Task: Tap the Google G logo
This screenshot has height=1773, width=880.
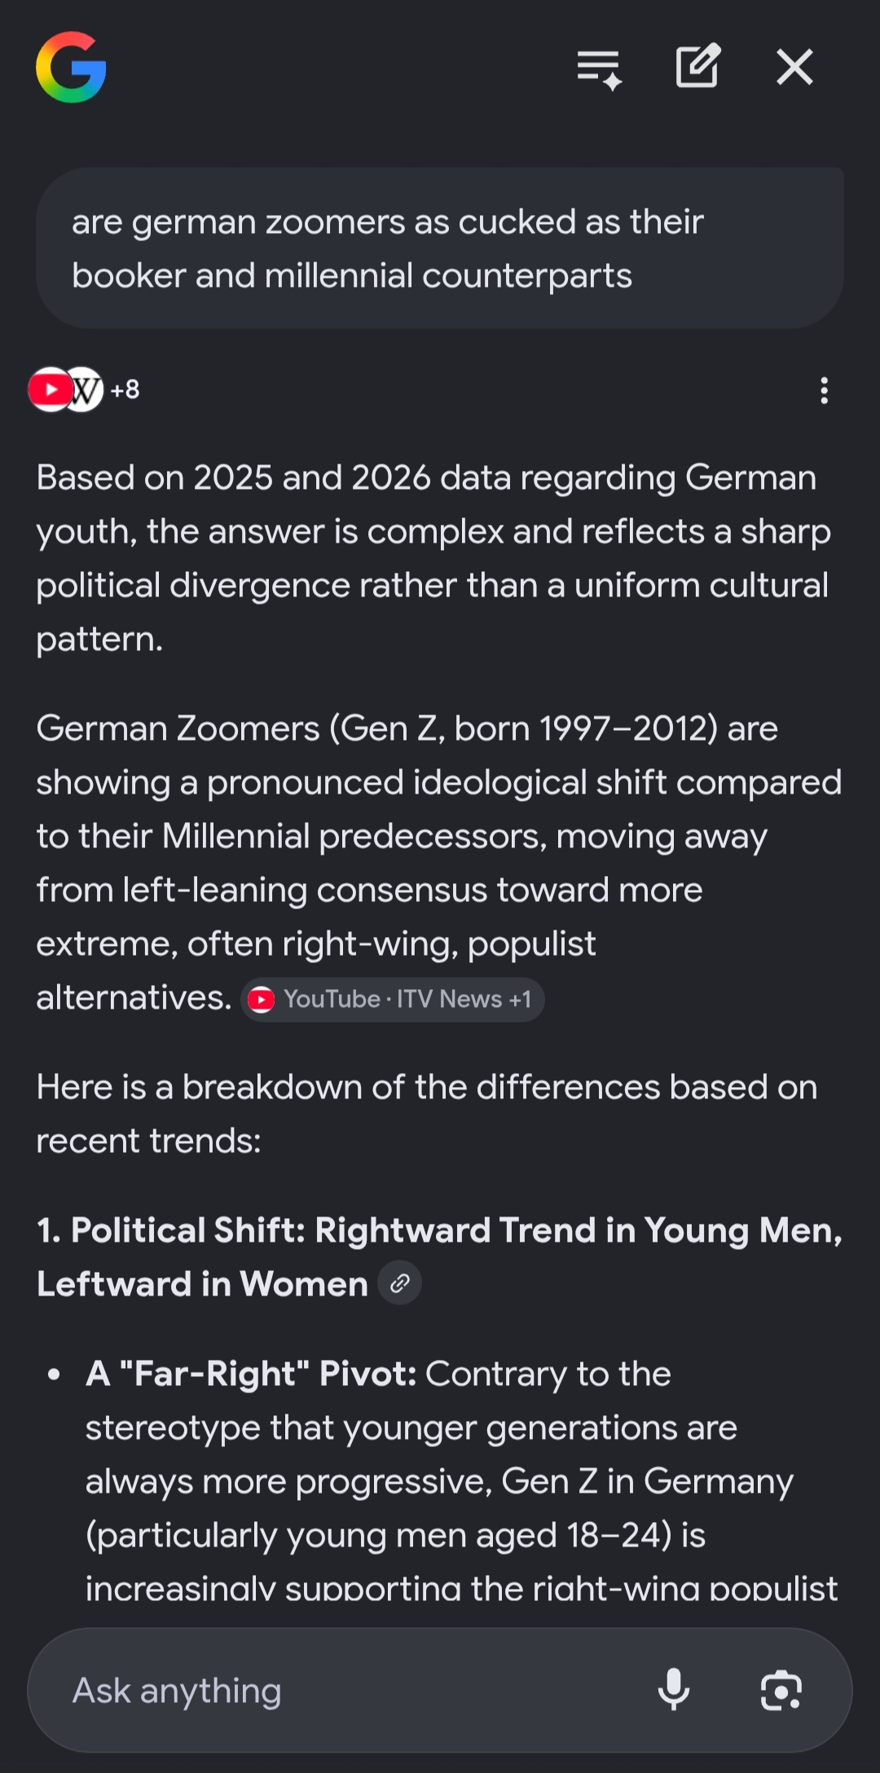Action: (71, 67)
